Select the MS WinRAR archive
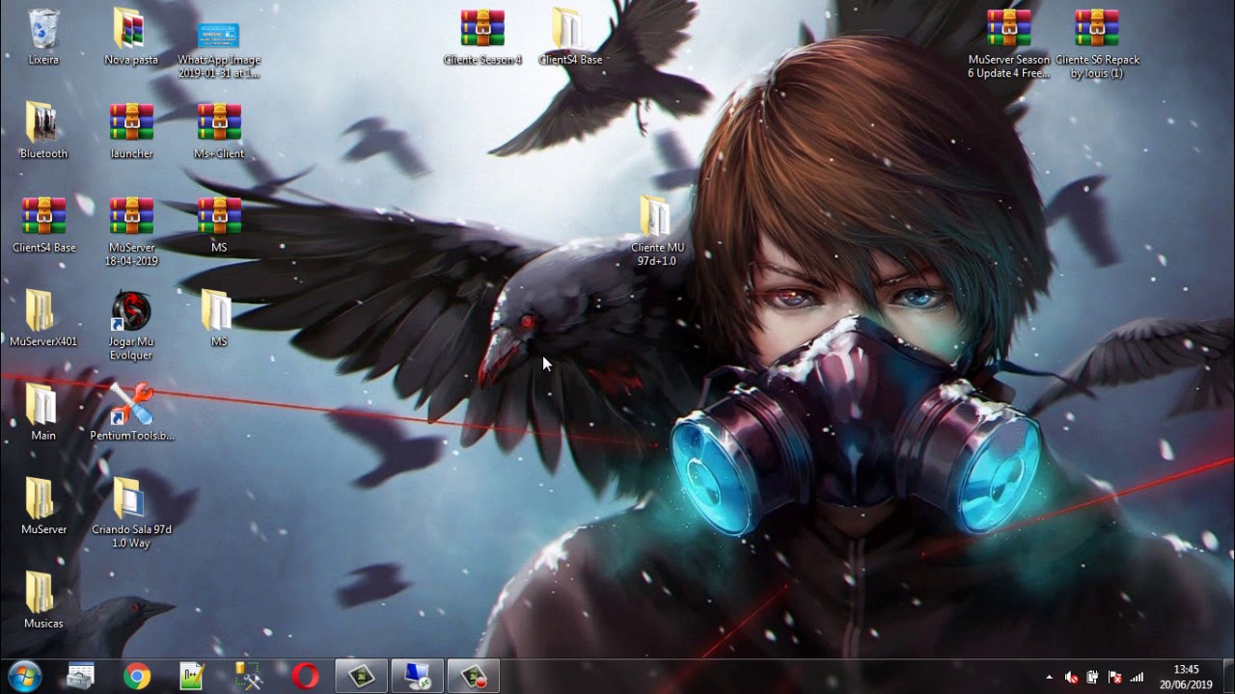Screen dimensions: 1235x694 [219, 224]
